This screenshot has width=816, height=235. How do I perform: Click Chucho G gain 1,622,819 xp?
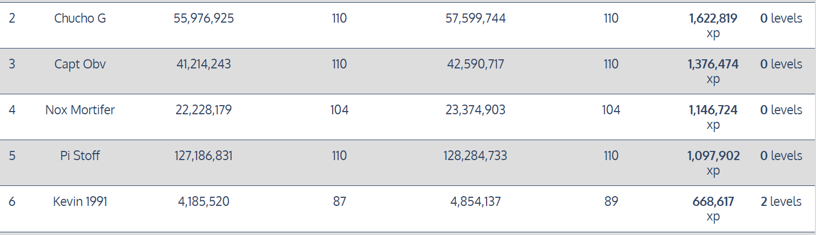pyautogui.click(x=713, y=26)
